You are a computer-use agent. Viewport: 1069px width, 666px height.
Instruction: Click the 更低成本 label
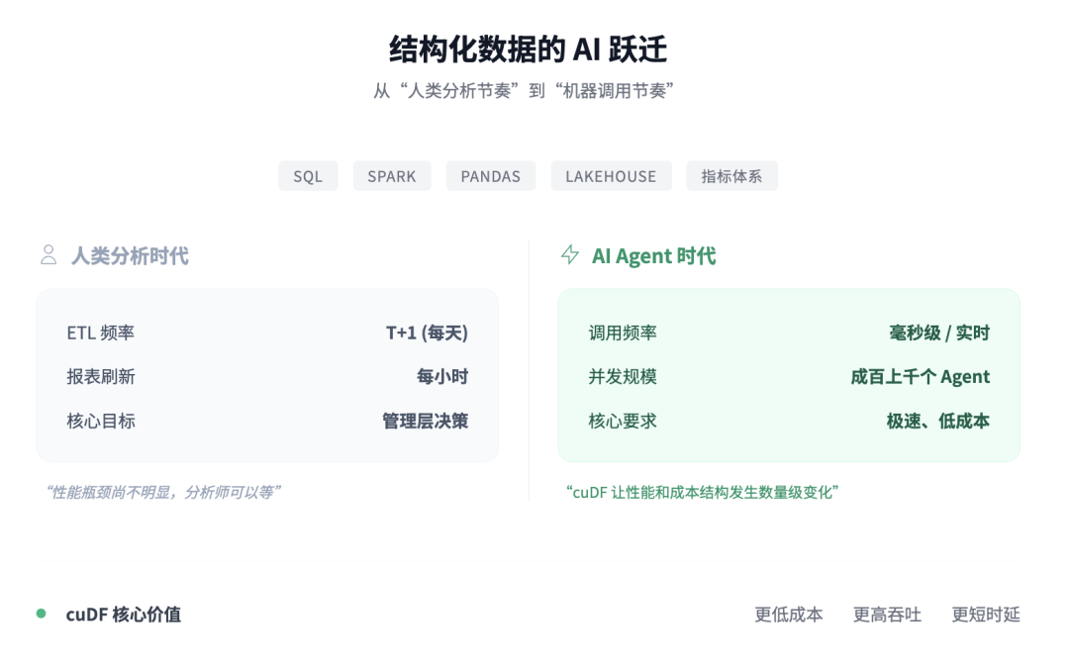point(788,615)
